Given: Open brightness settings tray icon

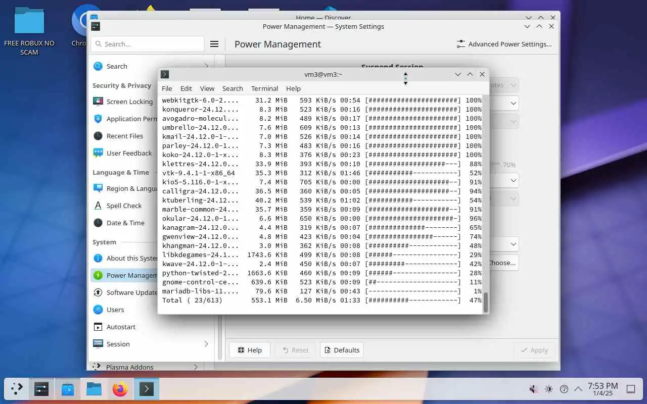Looking at the screenshot, I should point(549,389).
